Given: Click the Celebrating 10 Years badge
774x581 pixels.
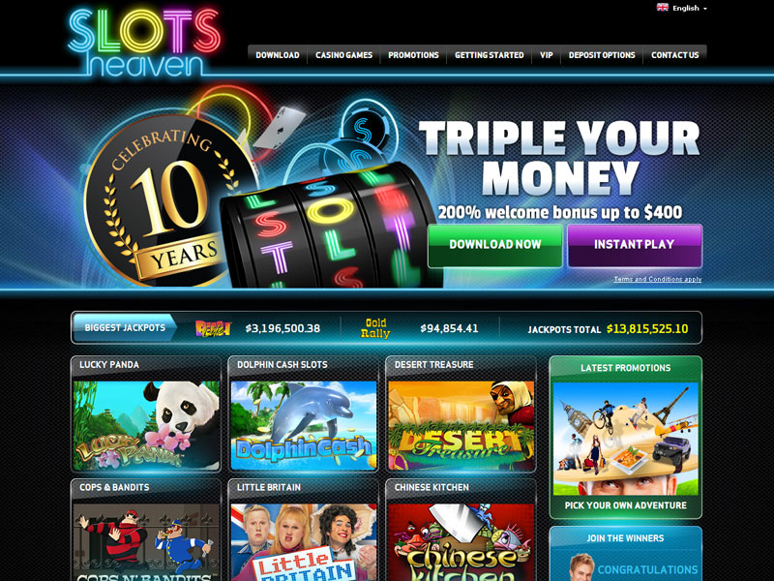Looking at the screenshot, I should [x=167, y=200].
